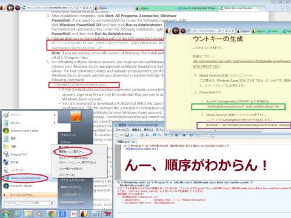The height and width of the screenshot is (218, 291).
Task: Click New script icon in PowerShell ISE toolbar
Action: (x=117, y=135)
